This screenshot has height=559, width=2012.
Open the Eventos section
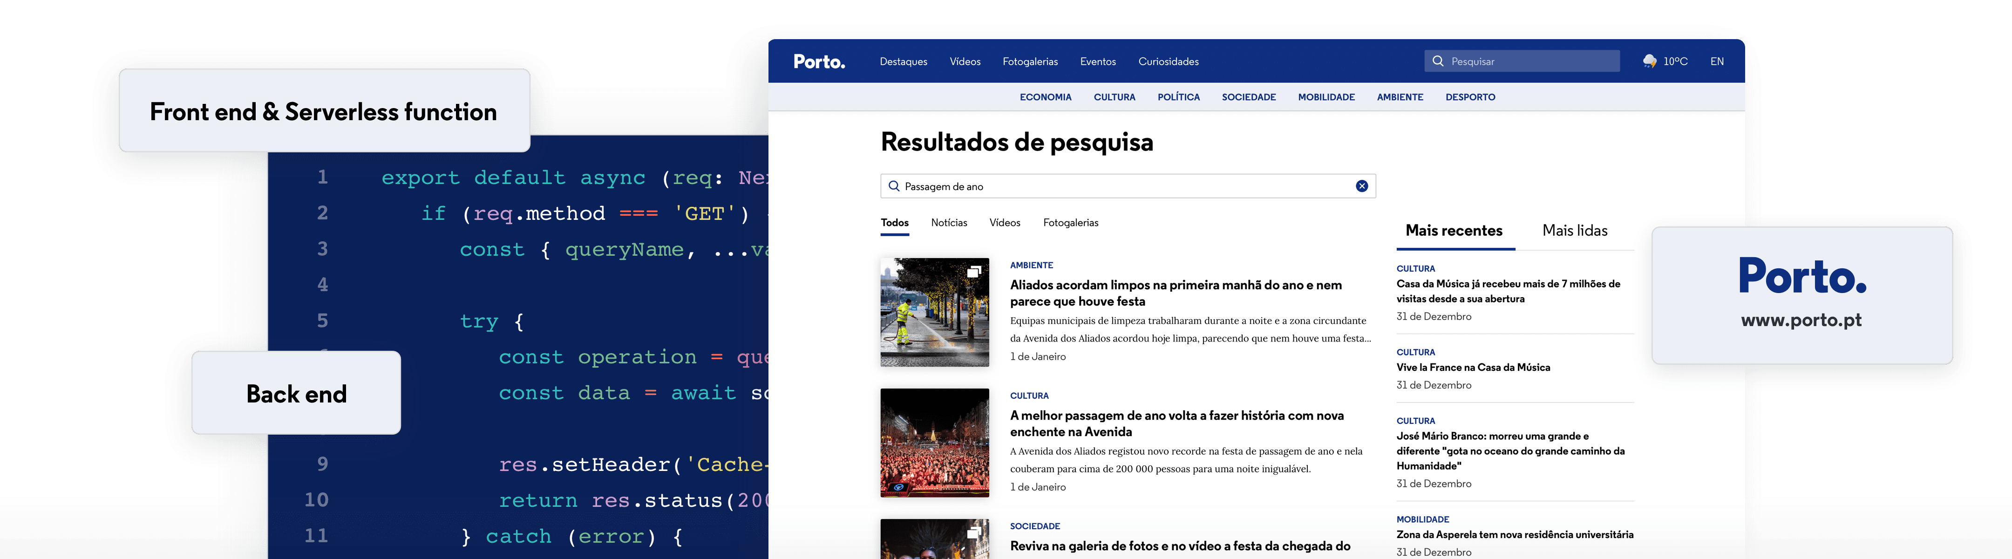point(1097,61)
